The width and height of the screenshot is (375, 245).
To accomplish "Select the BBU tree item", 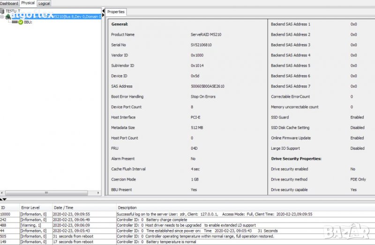I will pyautogui.click(x=28, y=22).
